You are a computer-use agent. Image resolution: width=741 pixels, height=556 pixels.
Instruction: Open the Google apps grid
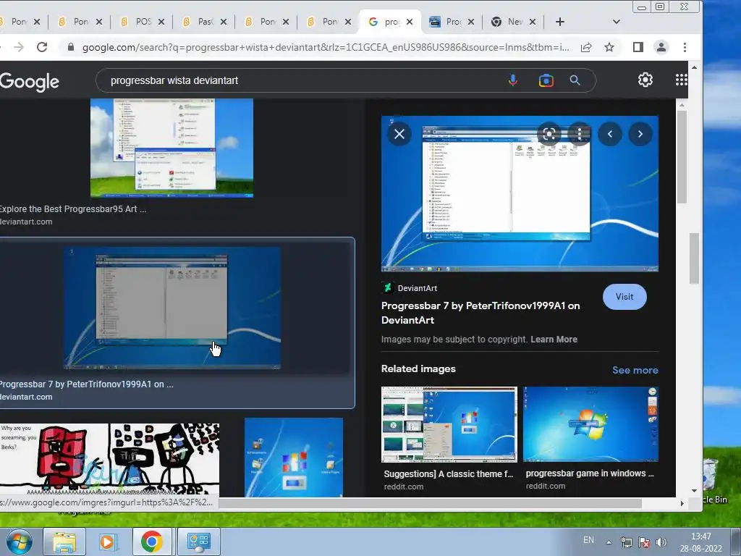pos(681,80)
